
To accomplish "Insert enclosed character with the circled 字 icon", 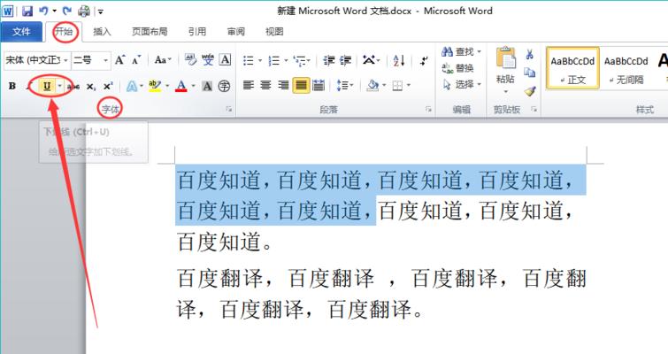I will coord(224,87).
